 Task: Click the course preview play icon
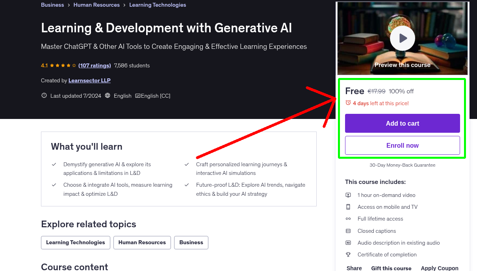click(402, 38)
